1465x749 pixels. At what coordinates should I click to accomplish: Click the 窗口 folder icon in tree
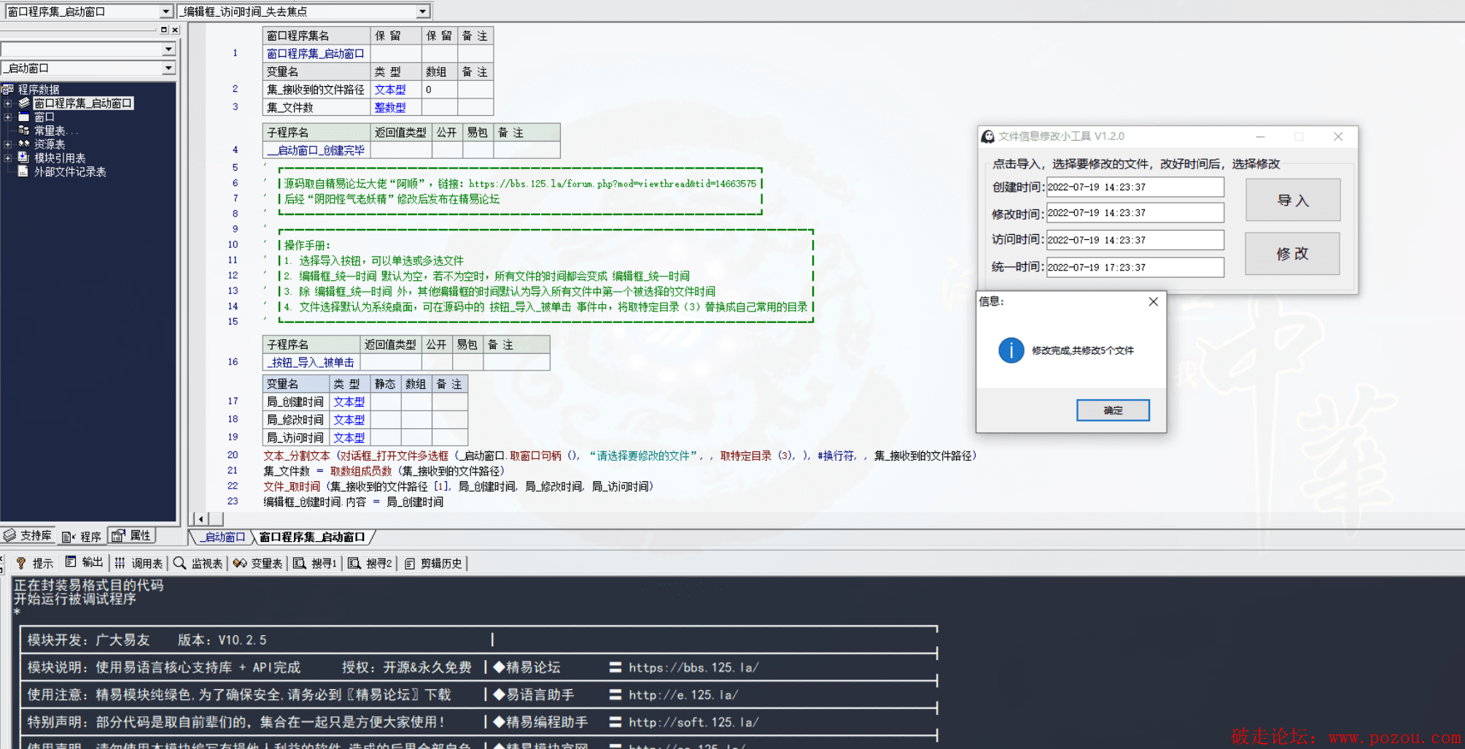coord(24,117)
